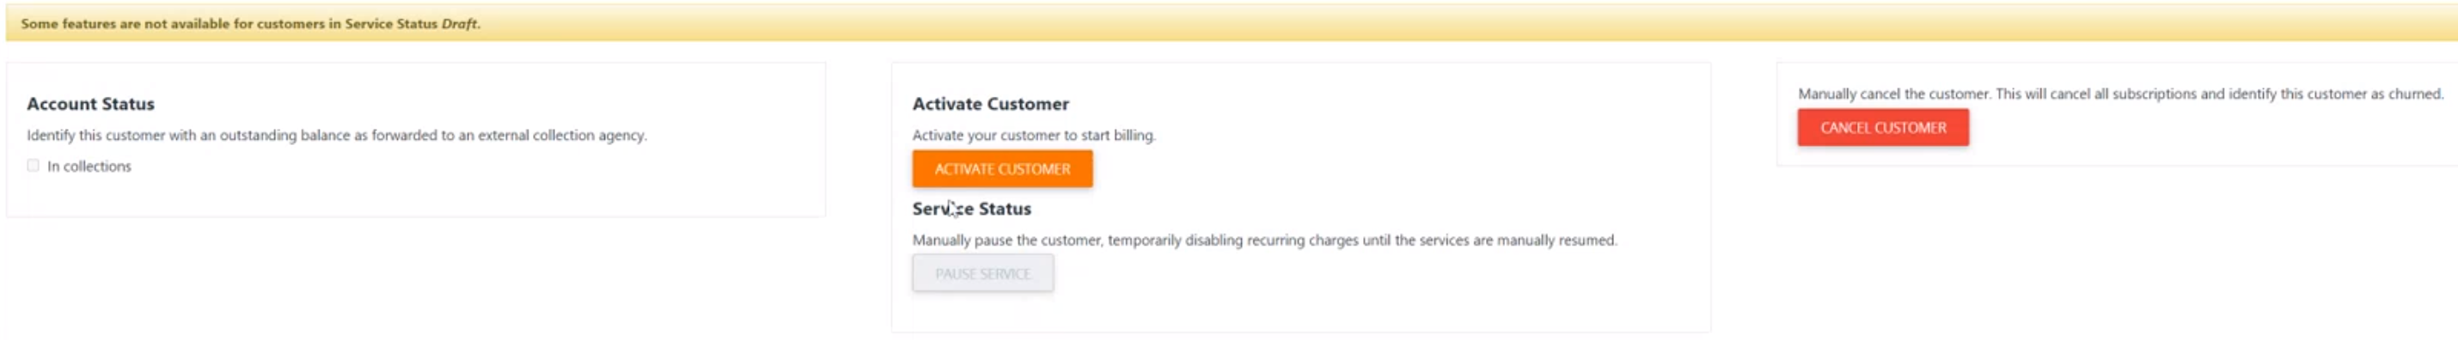Click the ACTIVATE CUSTOMER orange button

click(1002, 168)
